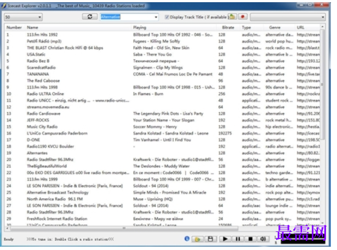Click Simple Minds - Promised You A Miracle
Viewport: 337px width, 250px height.
pos(169,192)
